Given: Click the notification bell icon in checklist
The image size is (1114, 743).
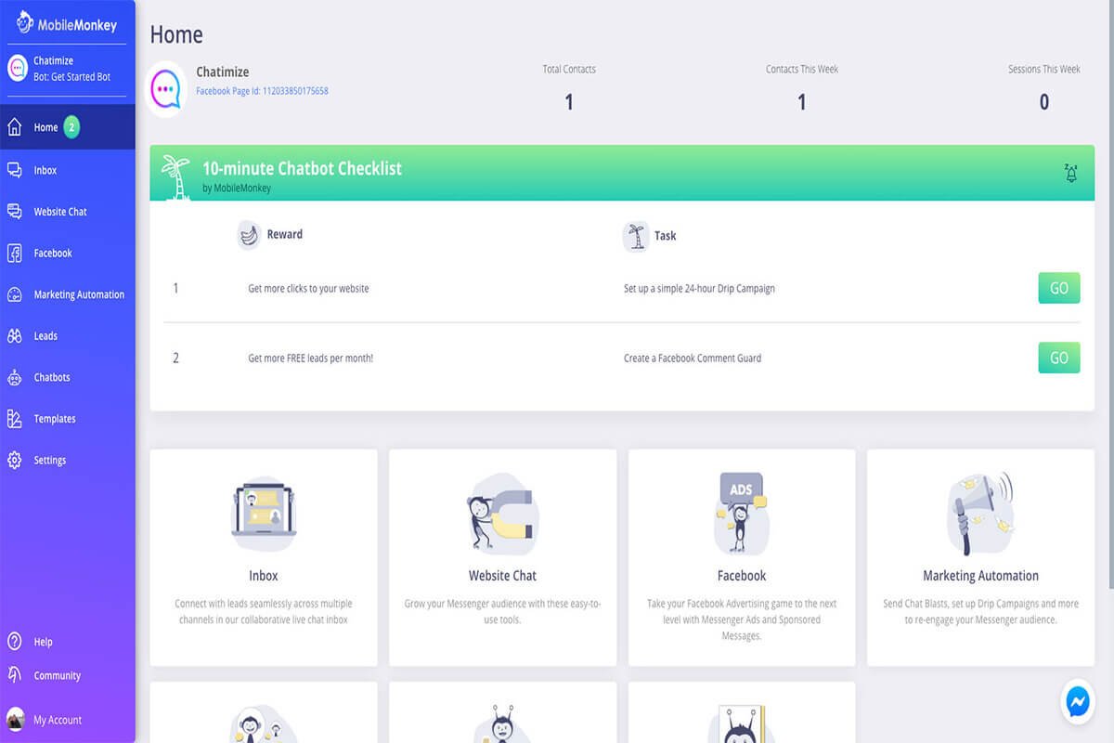Looking at the screenshot, I should pyautogui.click(x=1071, y=173).
